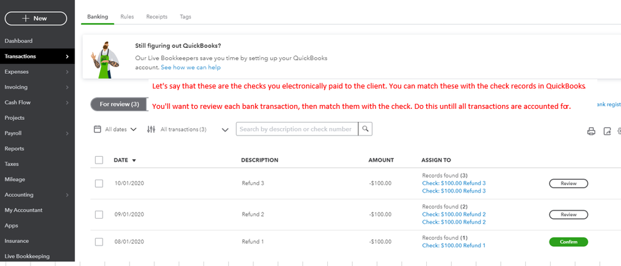Click the date sort arrow
621x266 pixels.
[134, 160]
